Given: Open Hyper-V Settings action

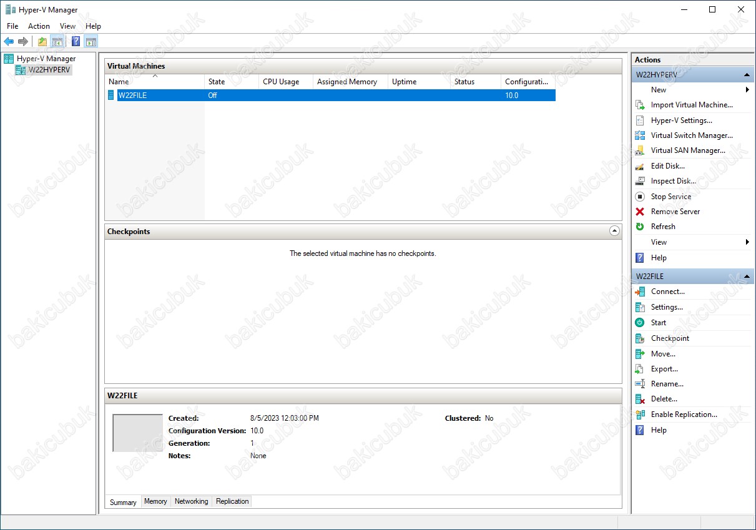Looking at the screenshot, I should [681, 120].
